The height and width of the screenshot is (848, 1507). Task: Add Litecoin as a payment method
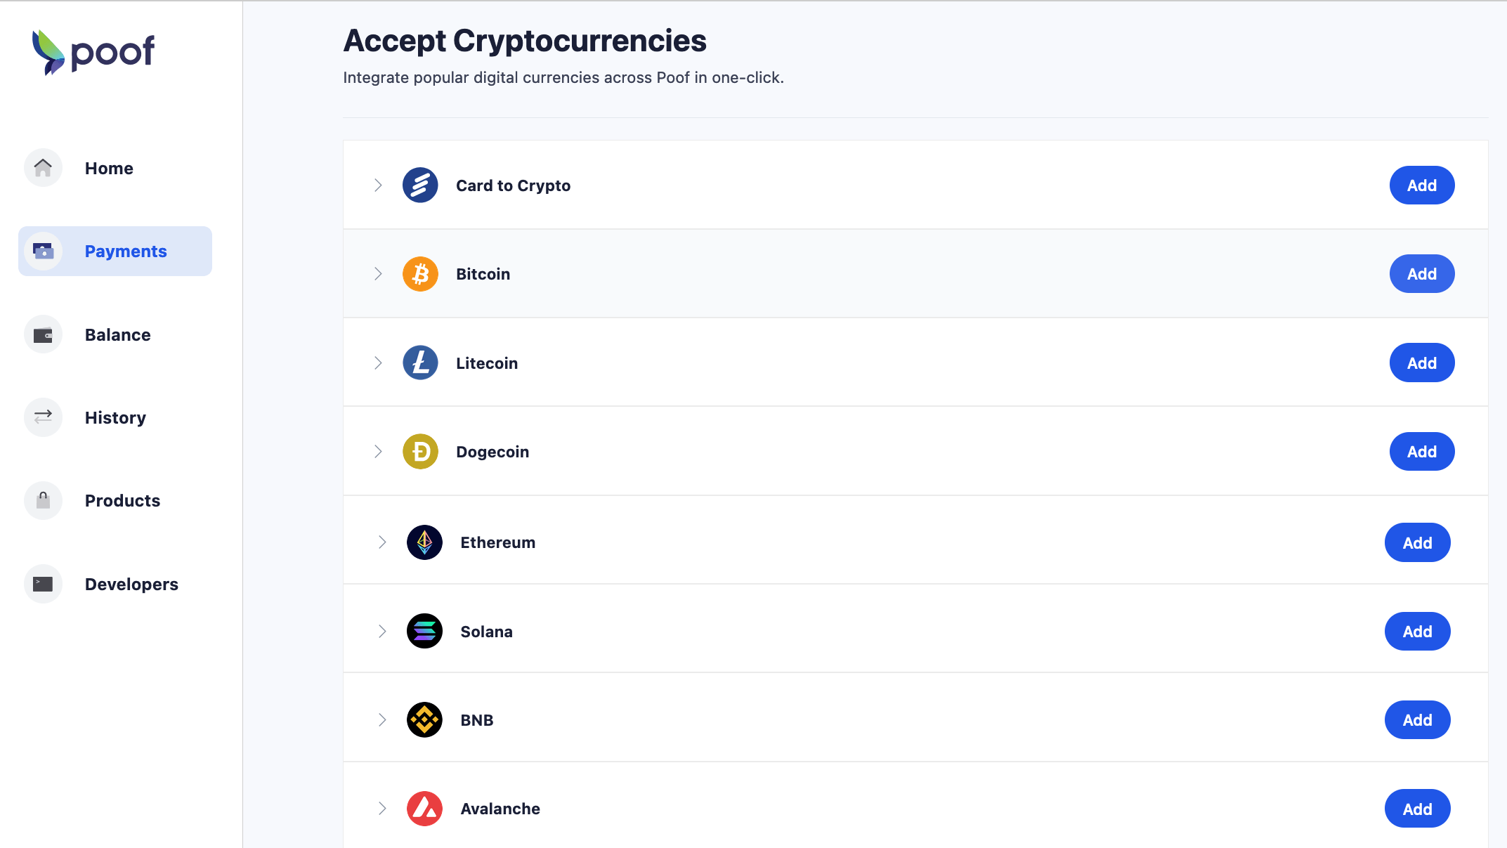tap(1421, 363)
